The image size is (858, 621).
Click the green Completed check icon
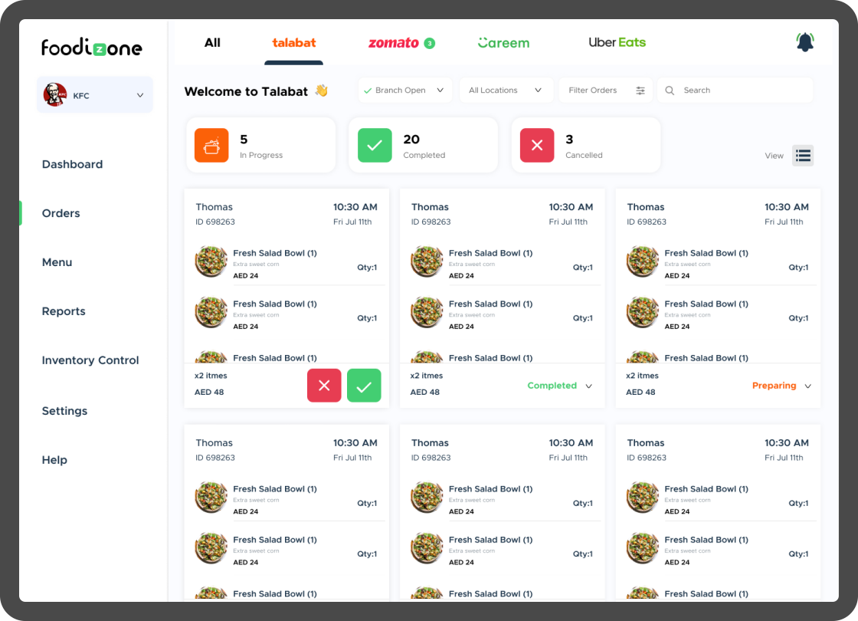(x=375, y=145)
